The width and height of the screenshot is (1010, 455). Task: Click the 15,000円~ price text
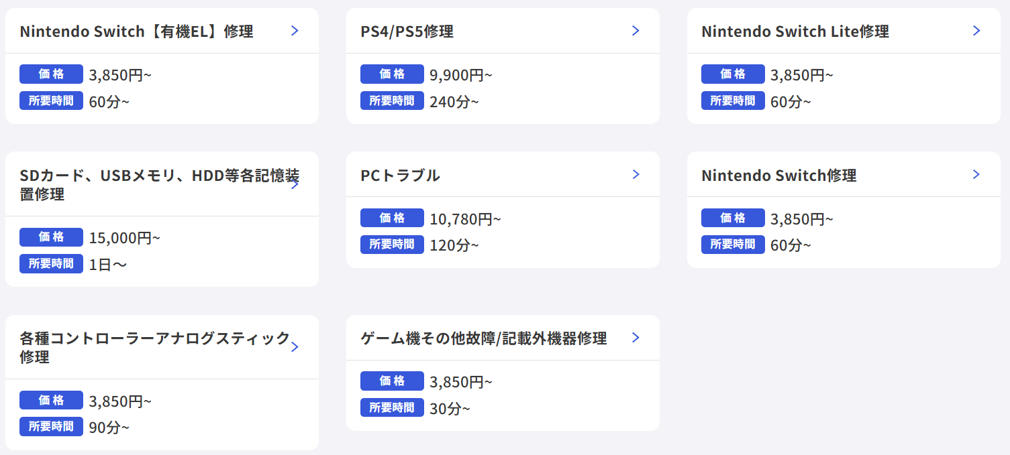pyautogui.click(x=125, y=238)
